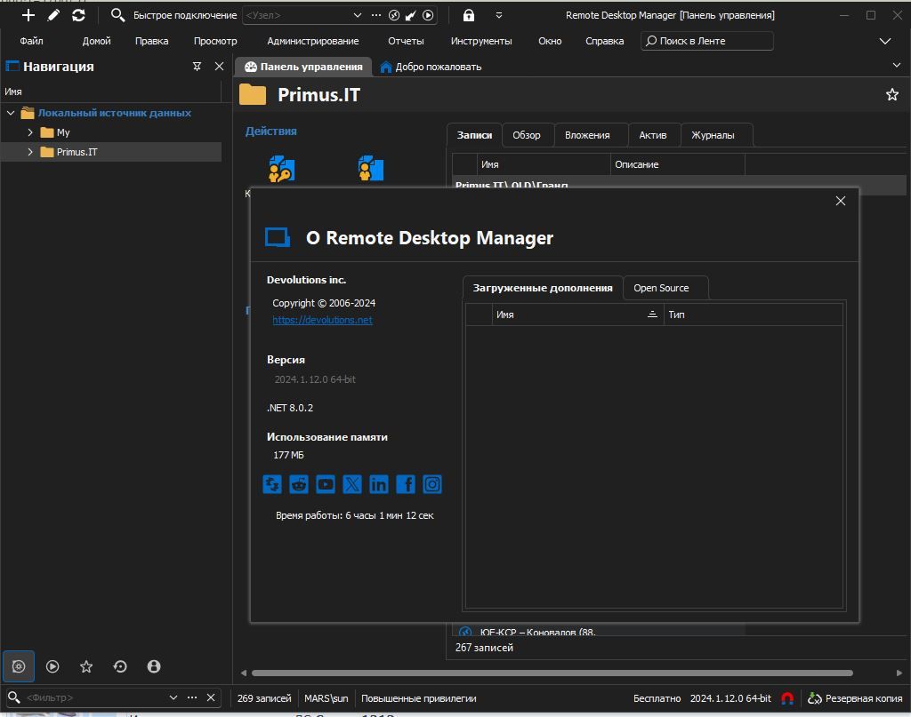911x717 pixels.
Task: Open the Правка menu
Action: pyautogui.click(x=151, y=41)
